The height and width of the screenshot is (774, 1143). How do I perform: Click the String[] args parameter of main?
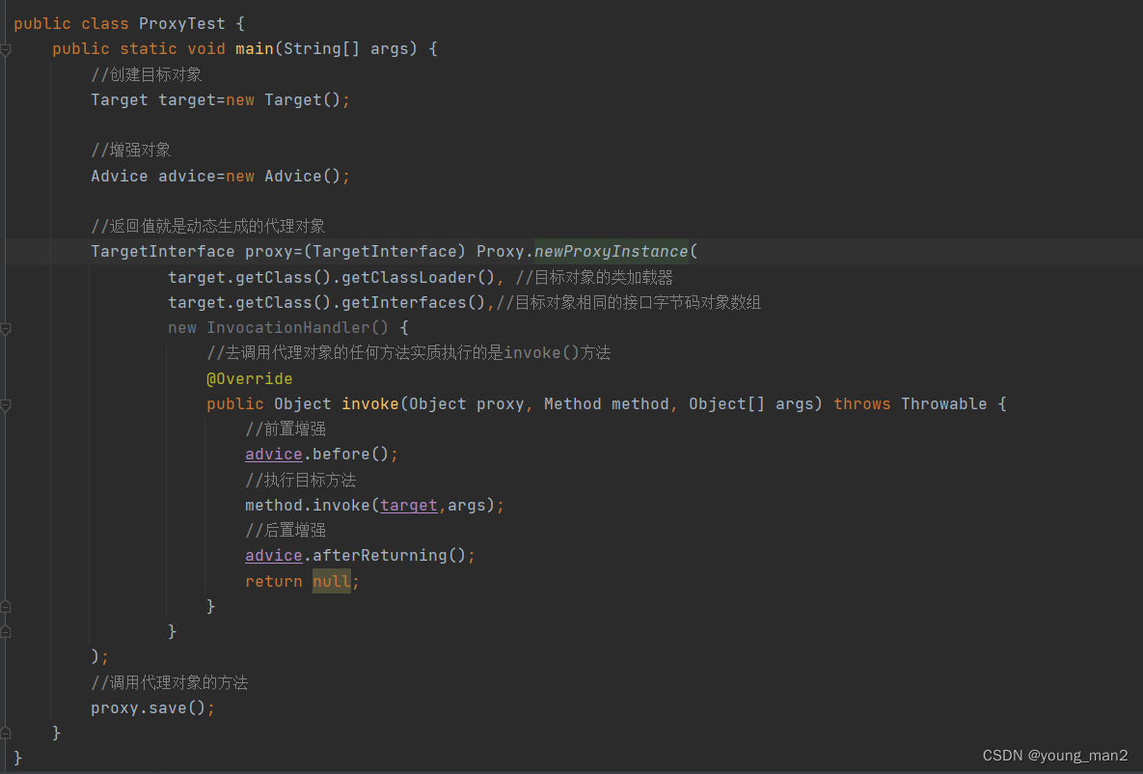[345, 49]
